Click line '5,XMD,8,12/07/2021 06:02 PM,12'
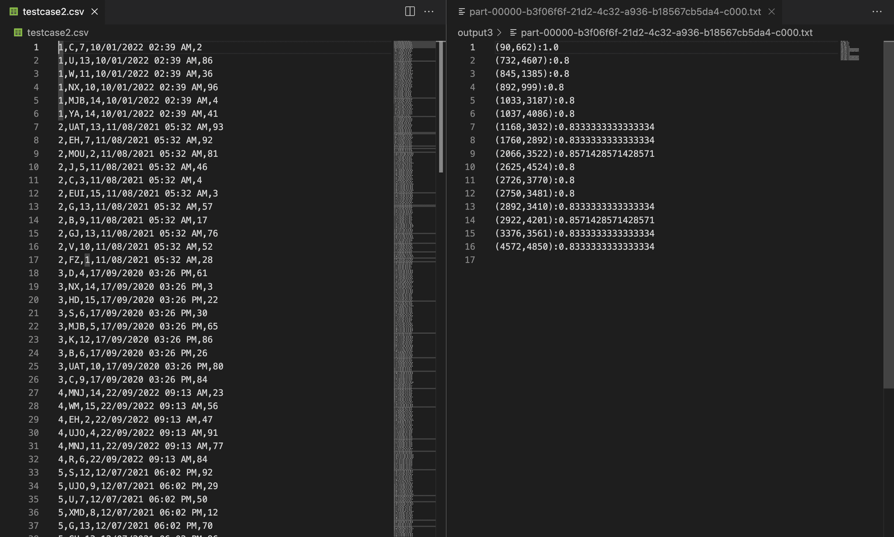The image size is (894, 537). click(x=138, y=513)
